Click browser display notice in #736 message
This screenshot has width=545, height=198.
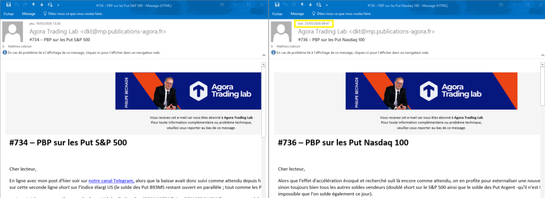pyautogui.click(x=352, y=53)
